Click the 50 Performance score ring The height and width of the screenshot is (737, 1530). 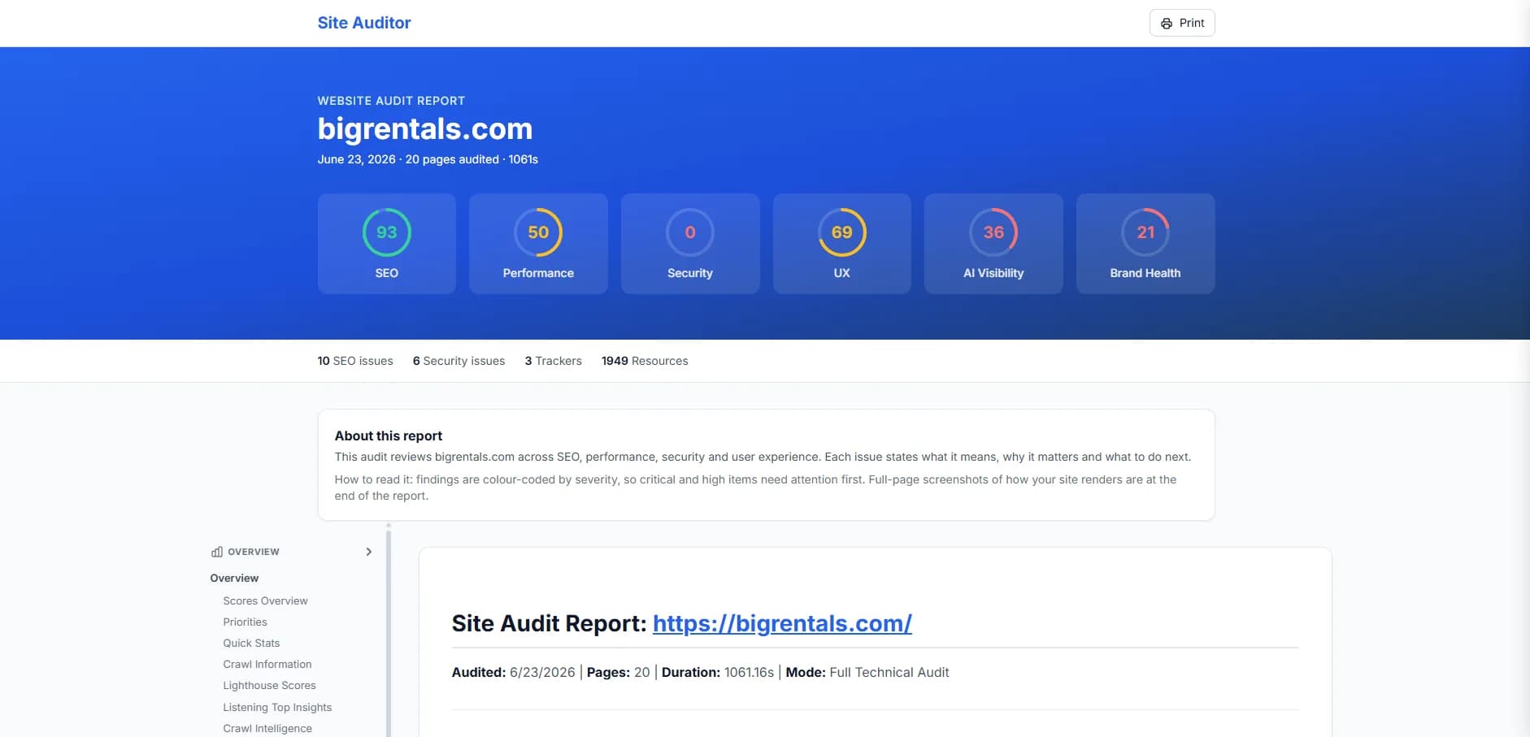tap(538, 232)
